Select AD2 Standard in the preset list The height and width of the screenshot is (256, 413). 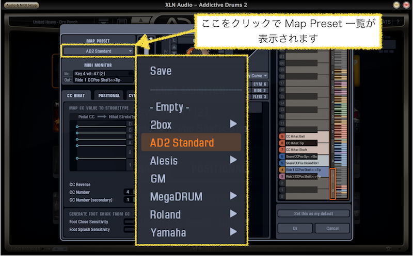pyautogui.click(x=191, y=142)
